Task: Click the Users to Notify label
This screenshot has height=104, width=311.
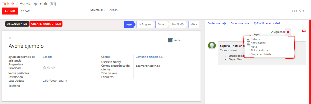Action: coord(111,62)
